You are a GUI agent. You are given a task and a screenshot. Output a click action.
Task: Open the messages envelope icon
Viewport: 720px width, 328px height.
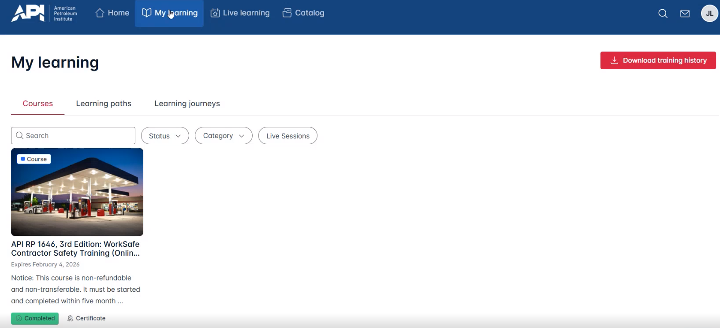[685, 14]
